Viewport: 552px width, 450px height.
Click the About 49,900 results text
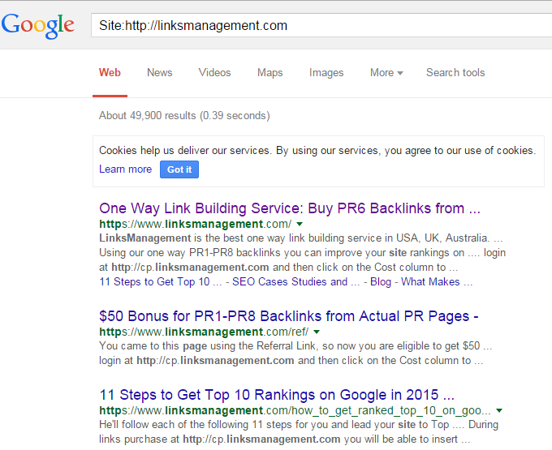point(184,116)
